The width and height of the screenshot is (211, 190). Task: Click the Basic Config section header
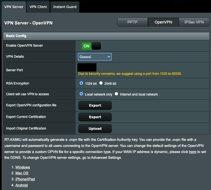pos(106,36)
